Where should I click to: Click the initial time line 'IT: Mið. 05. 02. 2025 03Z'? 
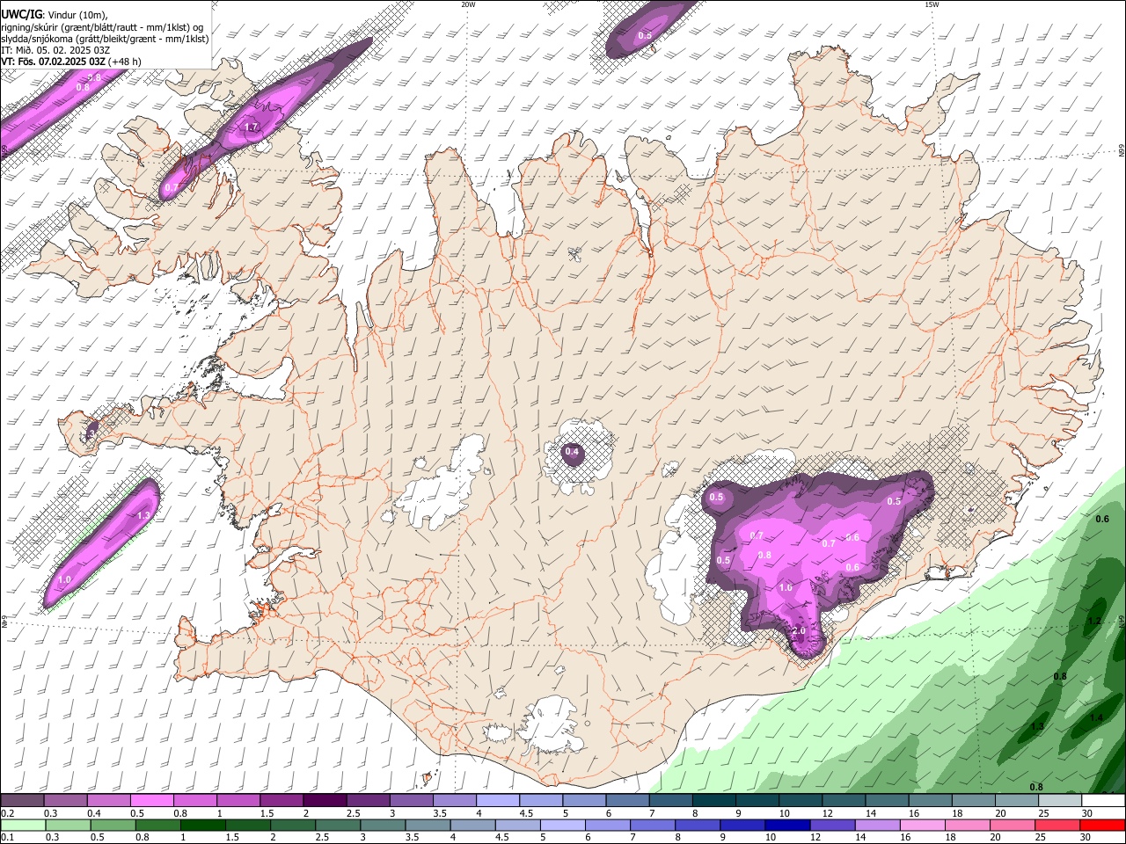coord(55,50)
